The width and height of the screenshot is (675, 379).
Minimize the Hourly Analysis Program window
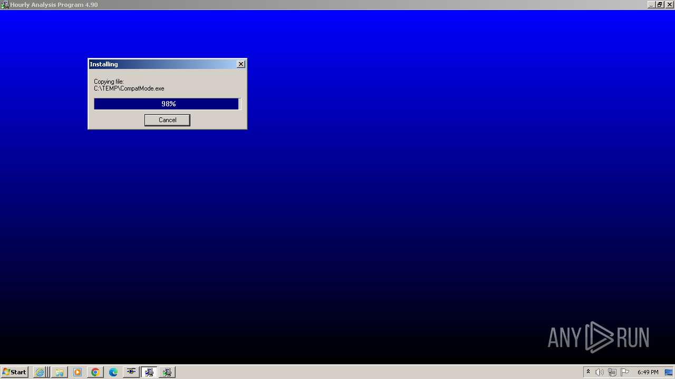[x=651, y=5]
